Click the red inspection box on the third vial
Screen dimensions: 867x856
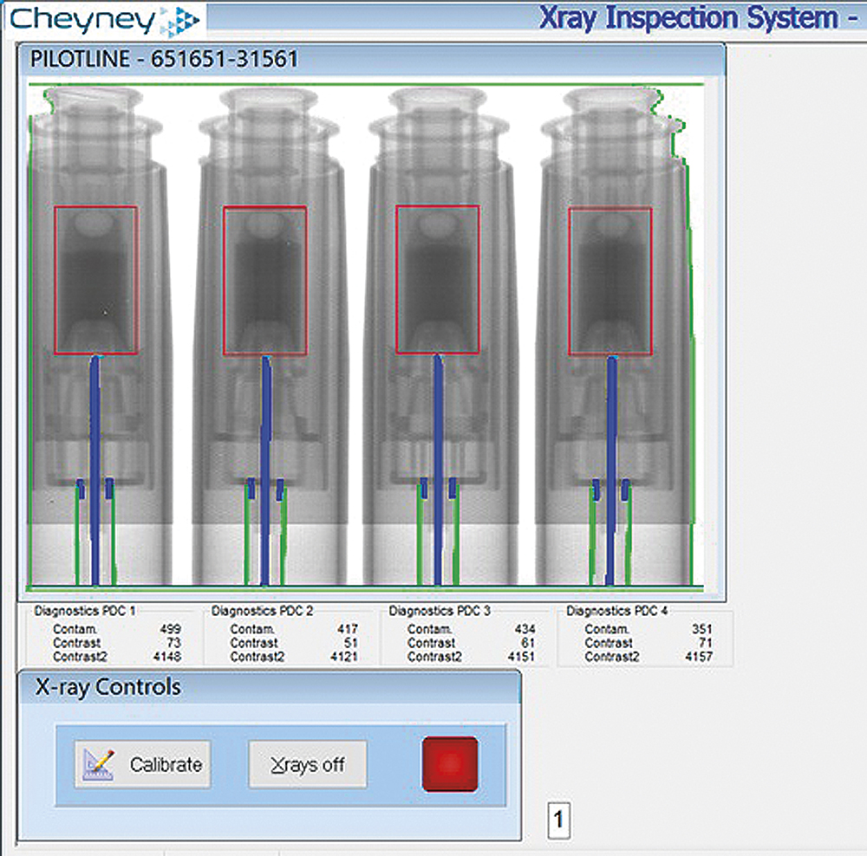pyautogui.click(x=437, y=280)
